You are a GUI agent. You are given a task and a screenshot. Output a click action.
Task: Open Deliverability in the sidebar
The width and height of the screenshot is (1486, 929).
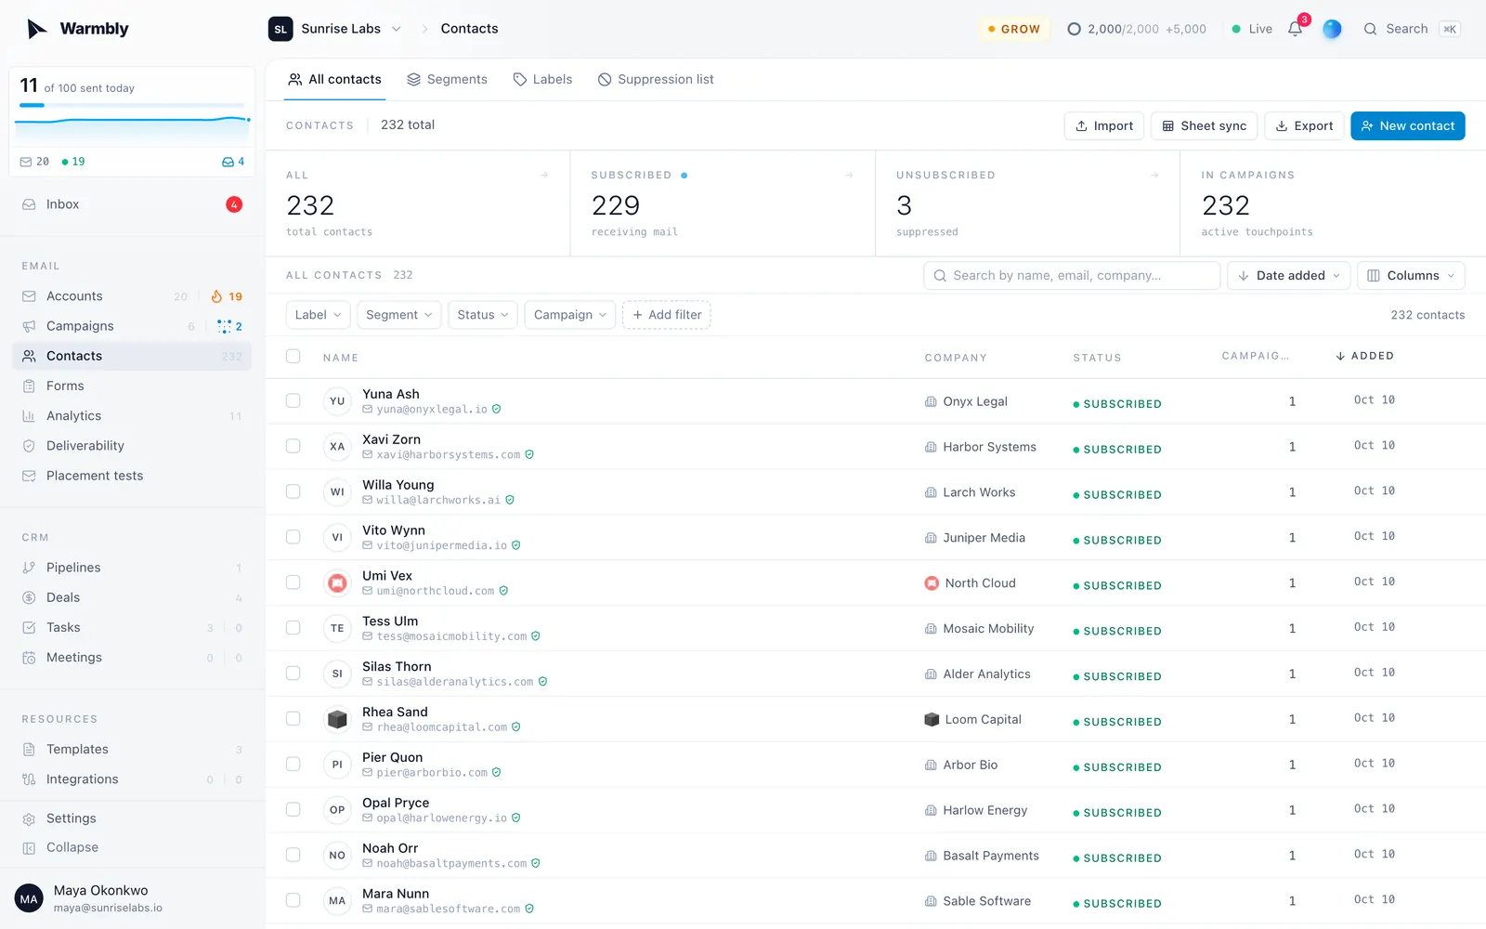[131, 446]
